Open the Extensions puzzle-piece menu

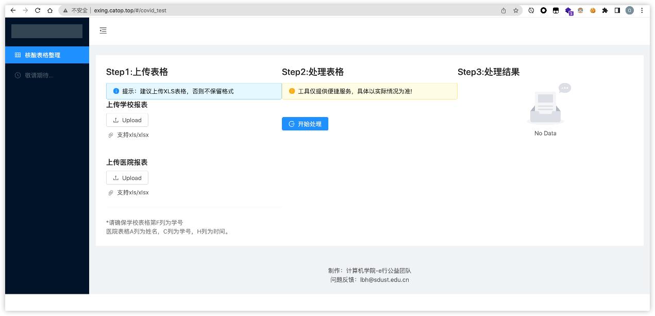605,10
